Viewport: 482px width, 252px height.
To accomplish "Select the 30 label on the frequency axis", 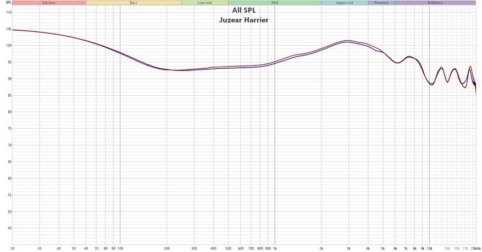I will 40,248.
